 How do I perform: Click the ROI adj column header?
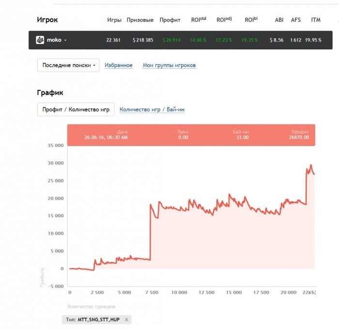tap(224, 20)
